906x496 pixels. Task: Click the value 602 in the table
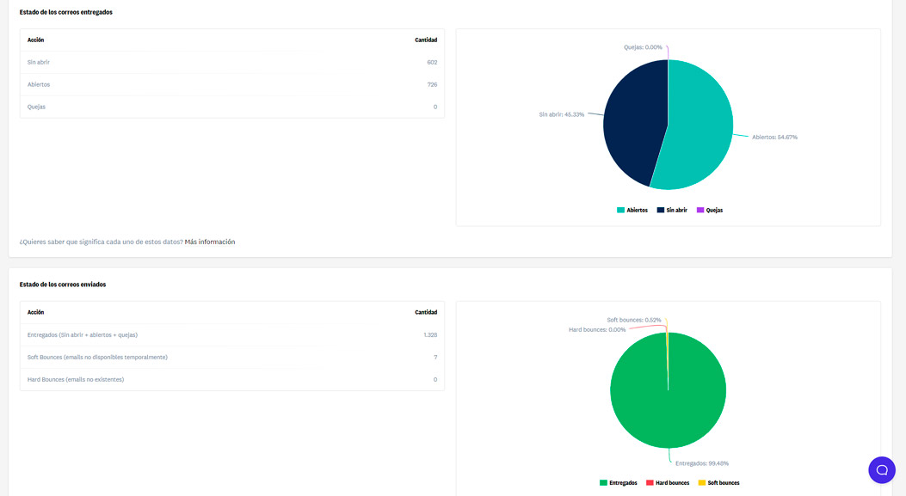[432, 63]
